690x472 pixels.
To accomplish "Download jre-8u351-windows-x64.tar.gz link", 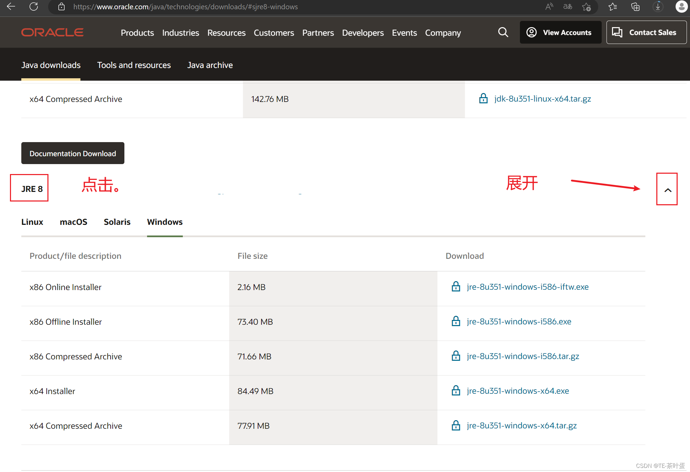I will click(x=522, y=425).
